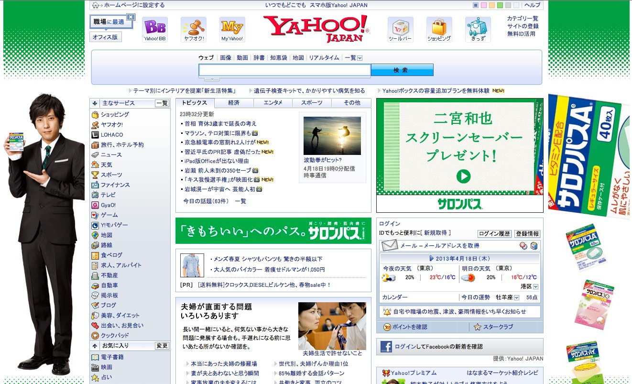This screenshot has width=632, height=384.
Task: Open the きっず robot icon
Action: (x=478, y=30)
